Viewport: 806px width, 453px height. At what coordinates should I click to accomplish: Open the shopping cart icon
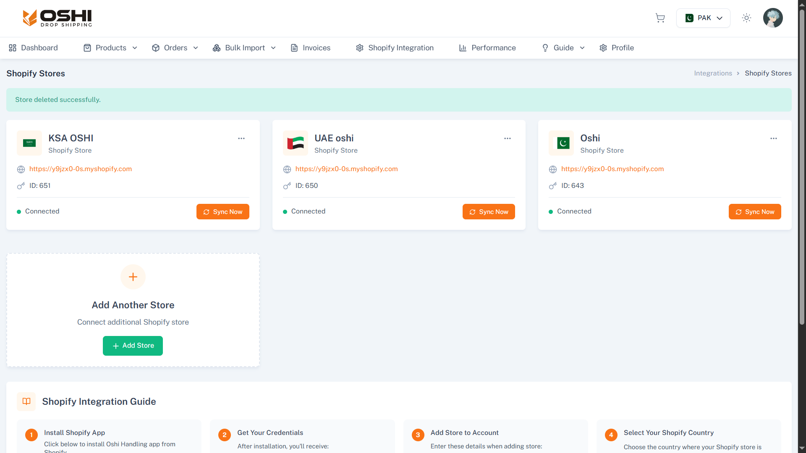pos(660,18)
